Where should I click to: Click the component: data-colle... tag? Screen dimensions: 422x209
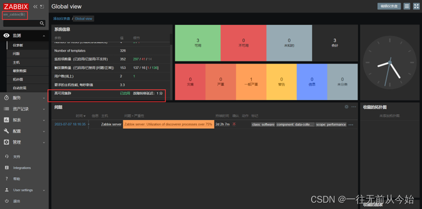295,124
